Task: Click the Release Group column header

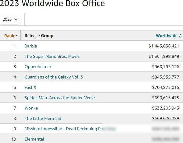Action: 39,36
